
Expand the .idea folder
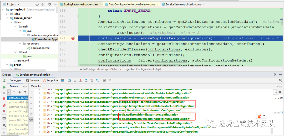click(x=7, y=14)
